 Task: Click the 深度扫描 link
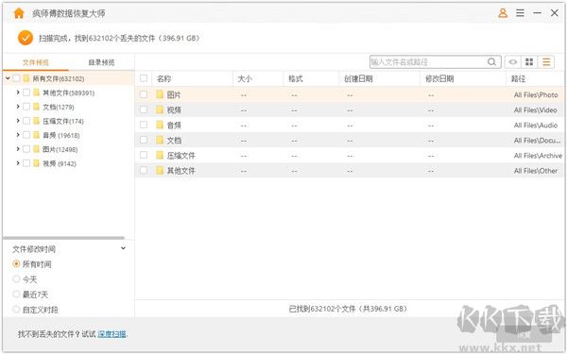click(112, 334)
